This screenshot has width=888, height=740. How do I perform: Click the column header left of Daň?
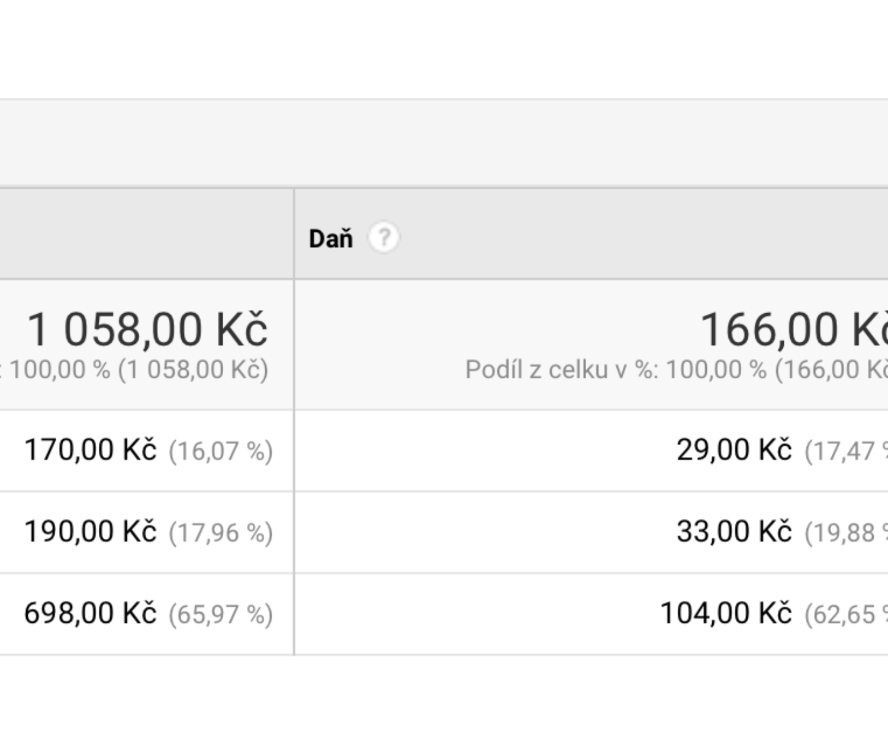pyautogui.click(x=146, y=234)
